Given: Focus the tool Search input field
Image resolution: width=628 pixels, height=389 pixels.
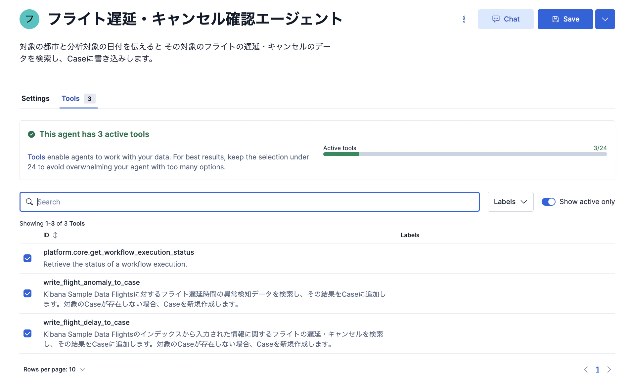Looking at the screenshot, I should 249,202.
